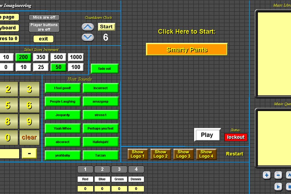Select score increment 500
Image resolution: width=291 pixels, height=194 pixels.
point(58,57)
